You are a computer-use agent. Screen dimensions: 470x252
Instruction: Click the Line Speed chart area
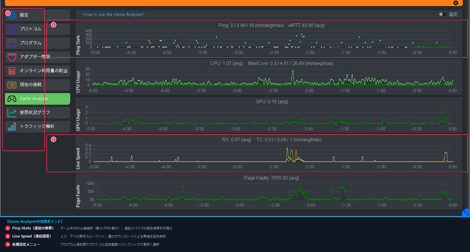click(x=269, y=153)
